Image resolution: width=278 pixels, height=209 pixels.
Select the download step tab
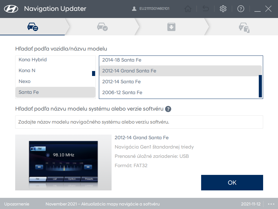coord(171,27)
